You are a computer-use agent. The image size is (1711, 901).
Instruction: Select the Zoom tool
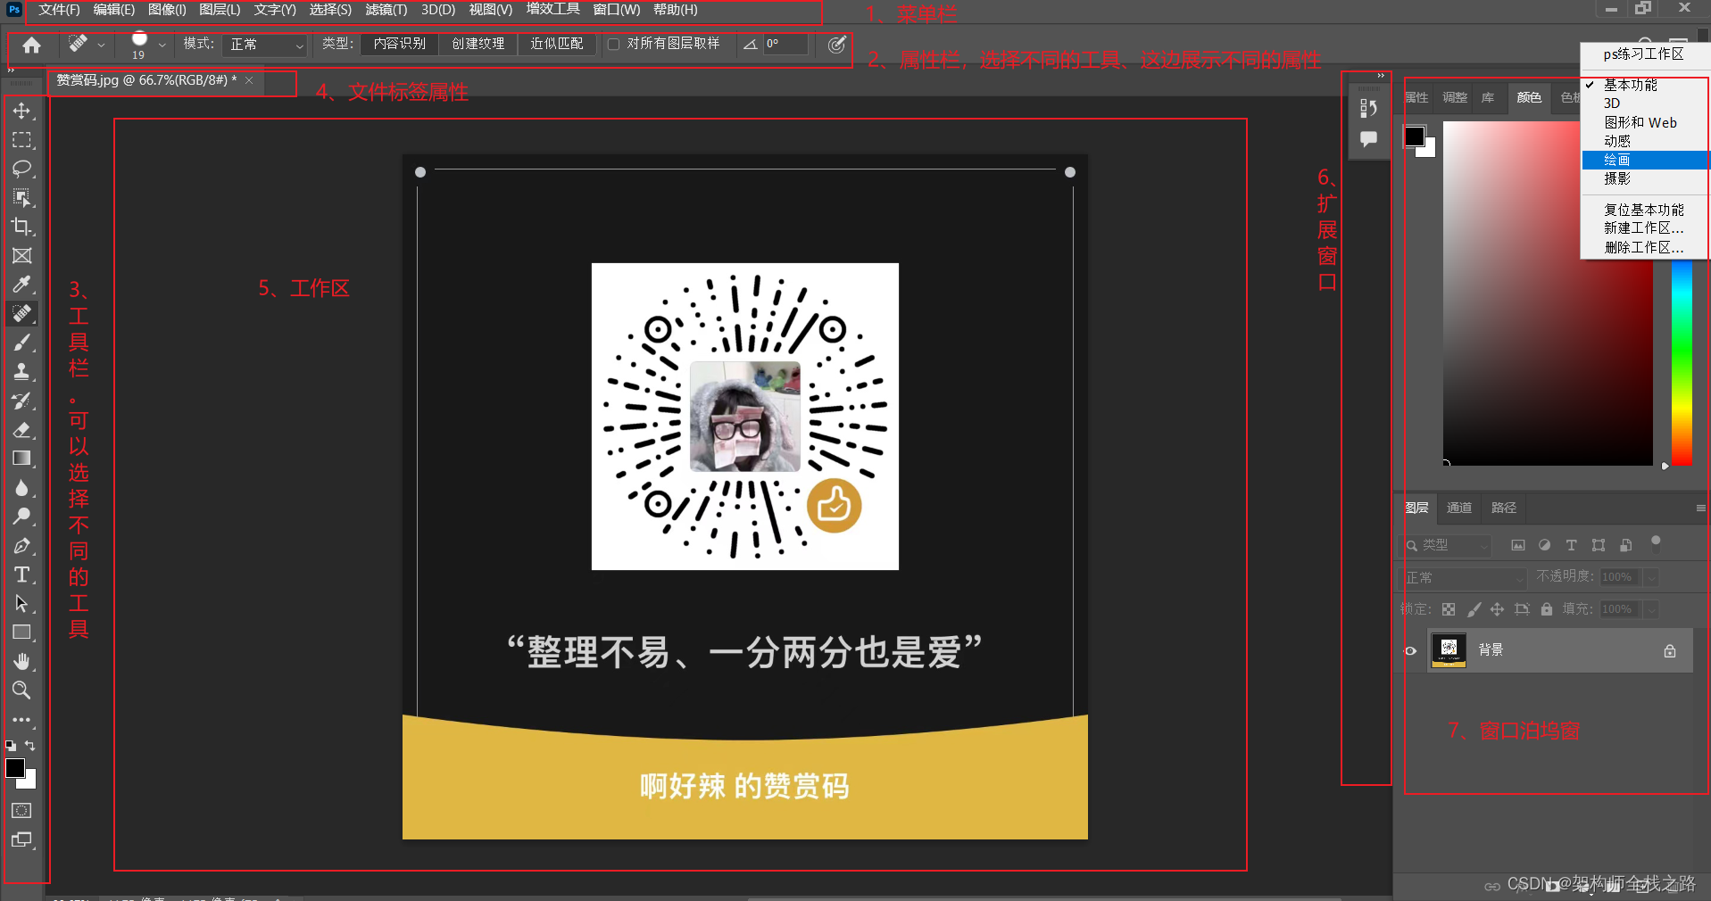pyautogui.click(x=21, y=690)
